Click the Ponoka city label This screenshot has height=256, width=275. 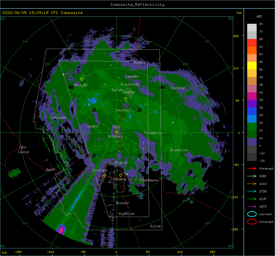tap(139, 63)
